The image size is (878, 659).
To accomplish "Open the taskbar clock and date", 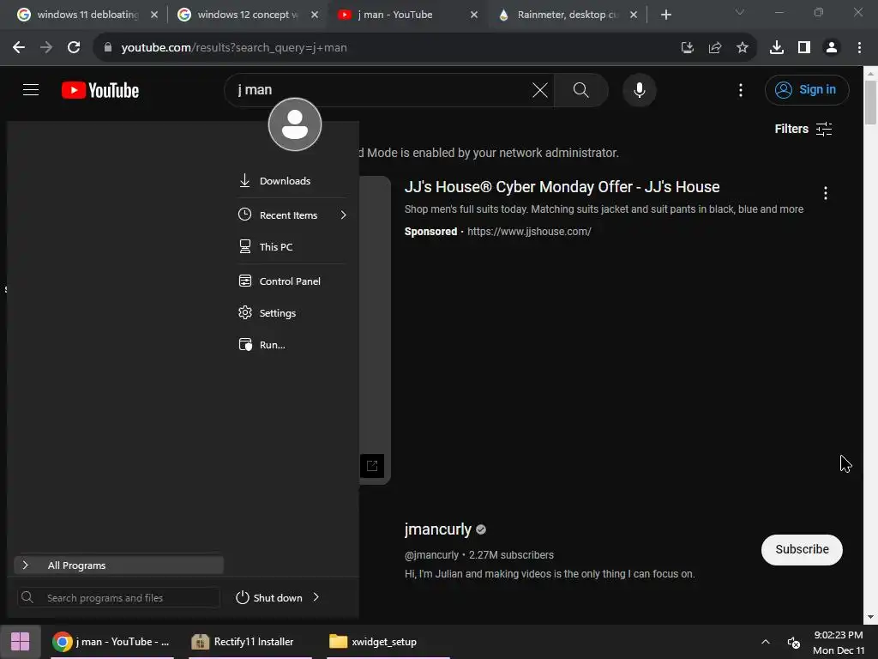I will click(x=839, y=642).
